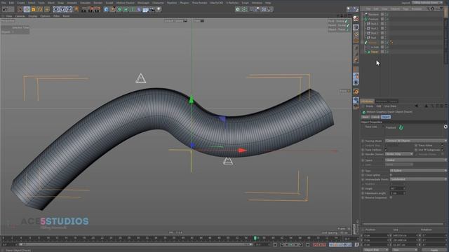
Task: Toggle Z axis lock
Action: point(69,9)
